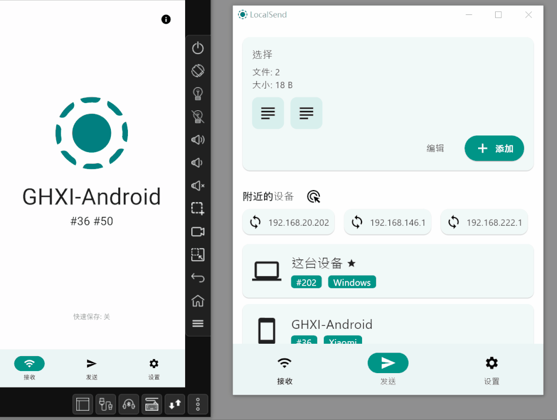
Task: Open the emulator hamburger menu icon
Action: (198, 324)
